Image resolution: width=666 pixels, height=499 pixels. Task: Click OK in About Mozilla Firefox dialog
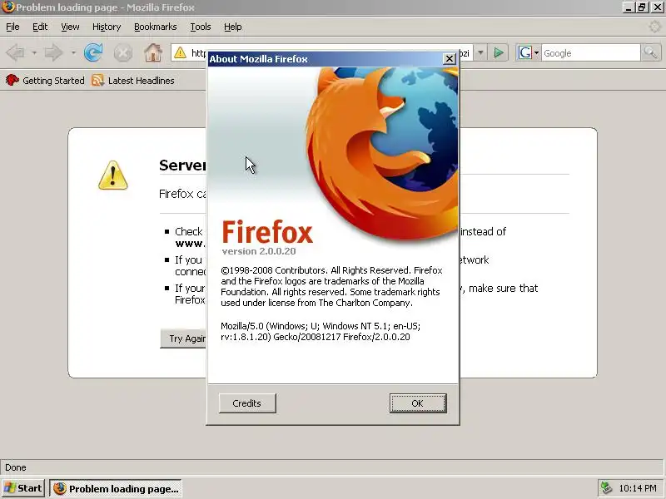(418, 403)
